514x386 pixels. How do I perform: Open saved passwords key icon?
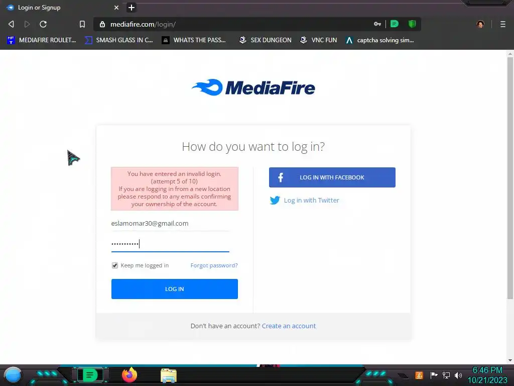[377, 24]
